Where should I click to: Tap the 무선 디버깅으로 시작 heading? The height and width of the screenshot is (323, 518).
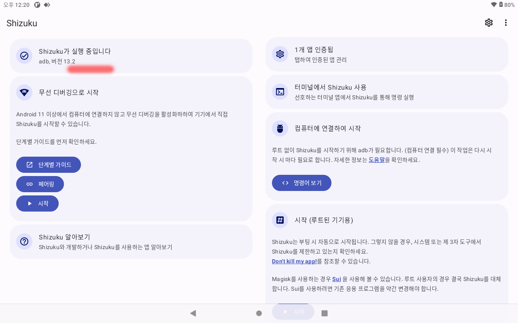[69, 92]
